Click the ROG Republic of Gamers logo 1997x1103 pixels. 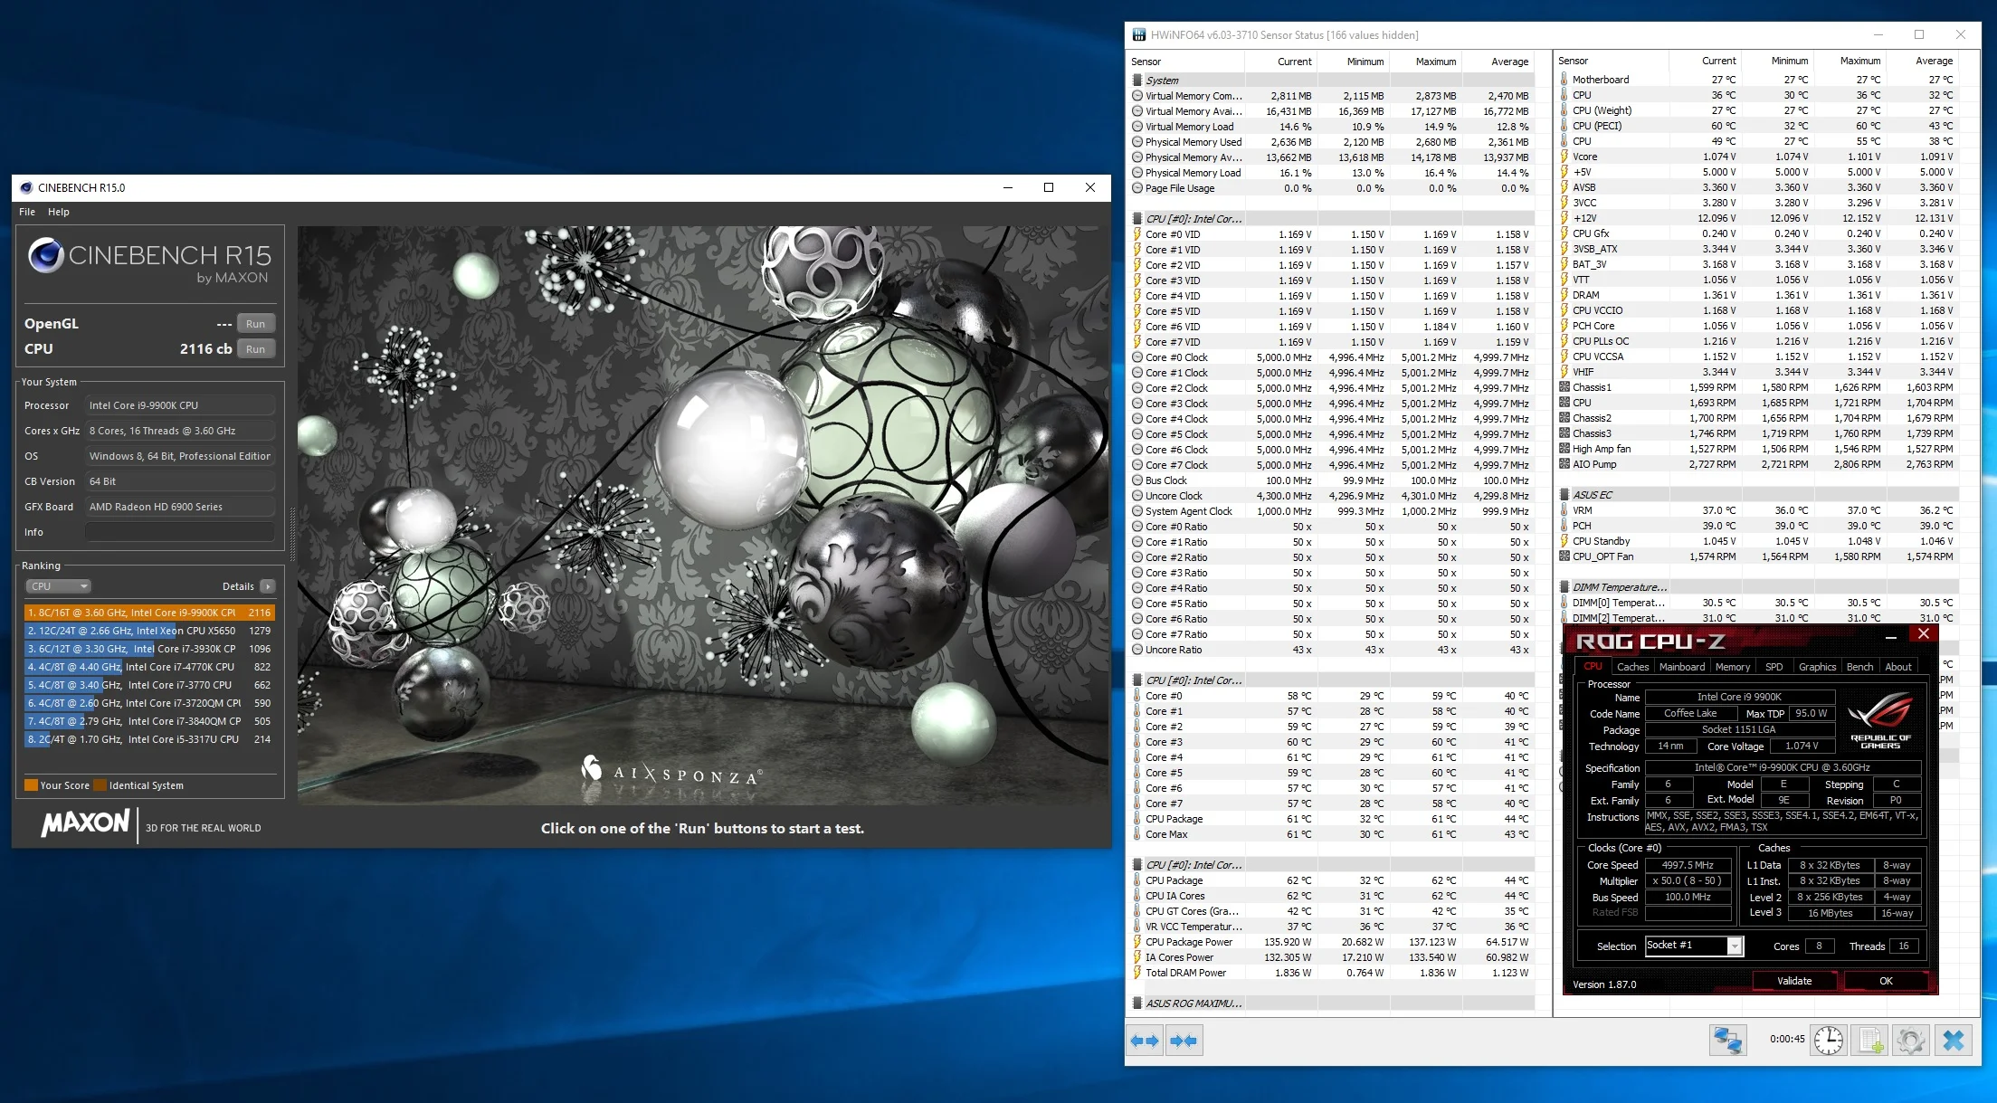[x=1880, y=720]
